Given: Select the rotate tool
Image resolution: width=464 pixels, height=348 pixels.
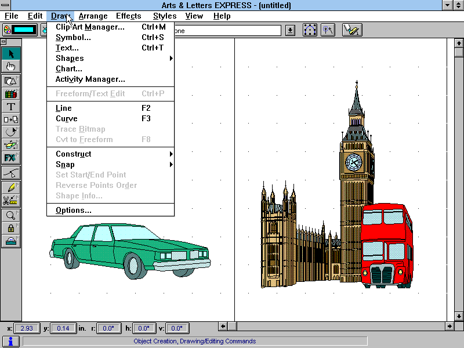Looking at the screenshot, I should 11,132.
